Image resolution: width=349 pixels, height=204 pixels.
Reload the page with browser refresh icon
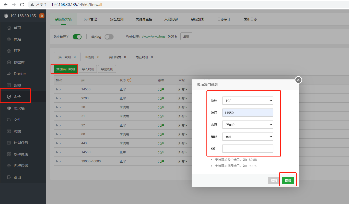[x=22, y=5]
